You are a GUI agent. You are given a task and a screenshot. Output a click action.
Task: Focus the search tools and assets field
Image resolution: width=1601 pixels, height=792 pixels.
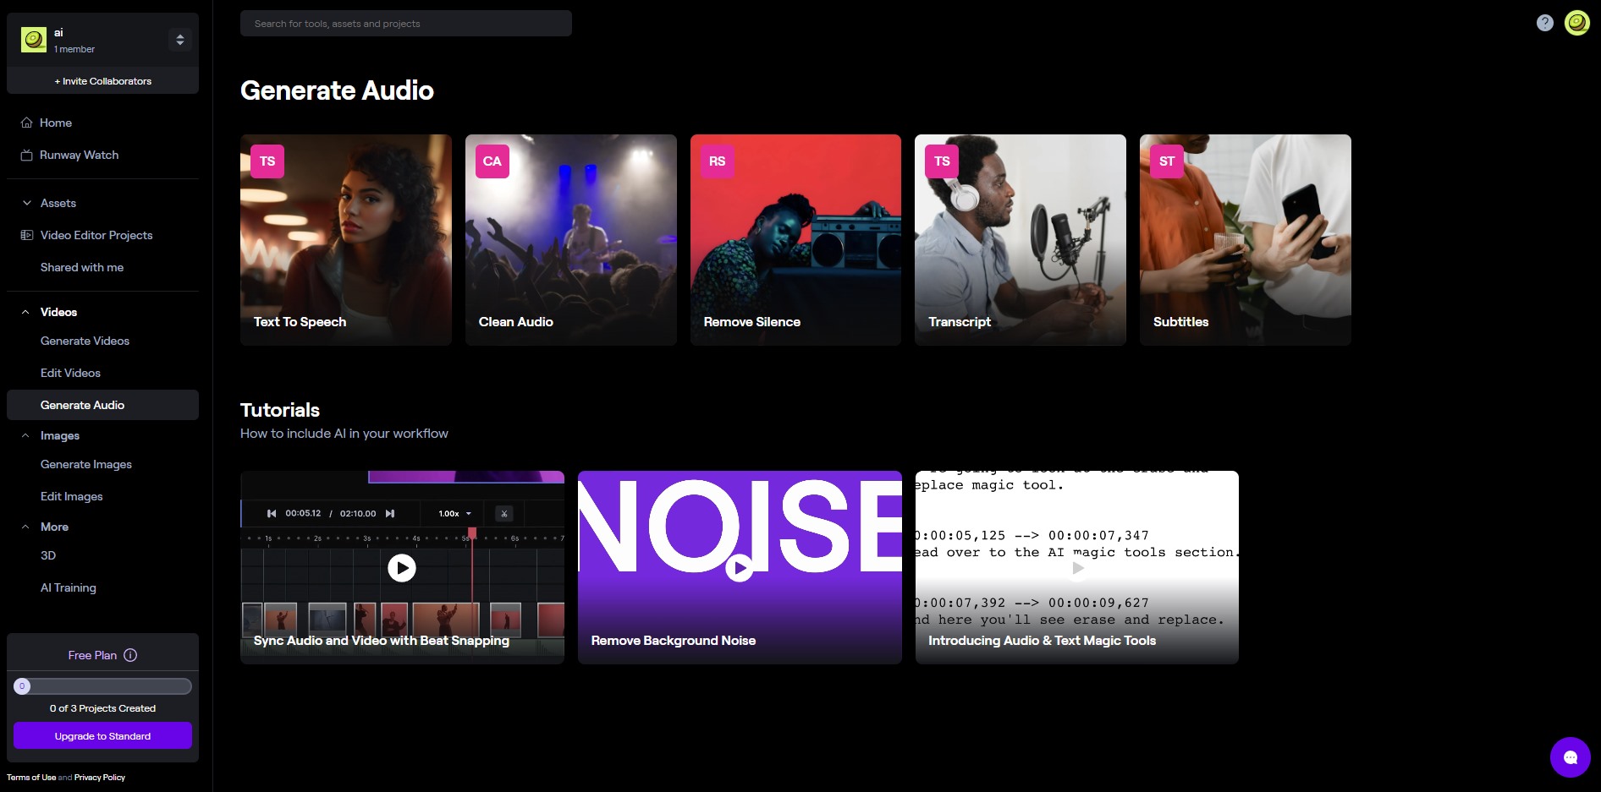406,24
